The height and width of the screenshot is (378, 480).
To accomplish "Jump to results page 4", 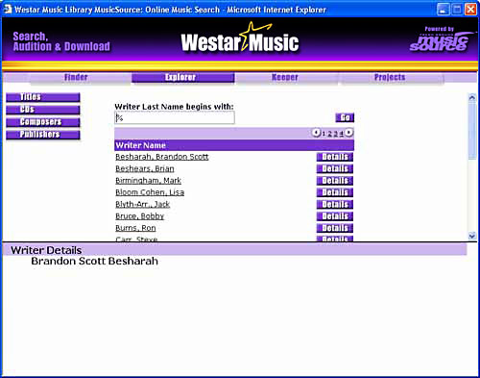I will [x=342, y=134].
